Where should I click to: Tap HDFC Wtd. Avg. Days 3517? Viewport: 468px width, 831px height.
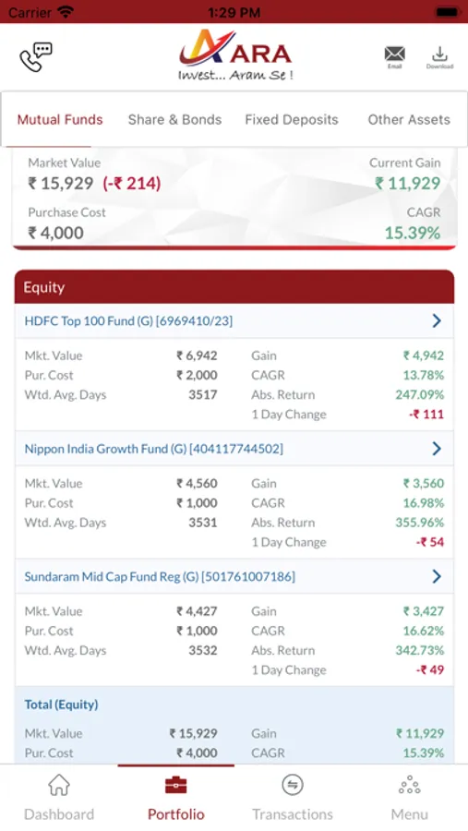[203, 395]
